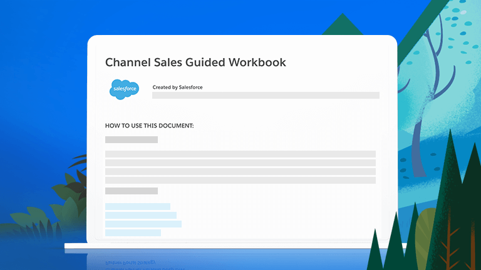This screenshot has height=270, width=481.
Task: Click the first long gray paragraph line
Action: 240,154
